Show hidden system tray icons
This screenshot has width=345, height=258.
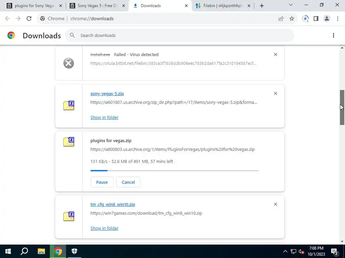coord(285,251)
